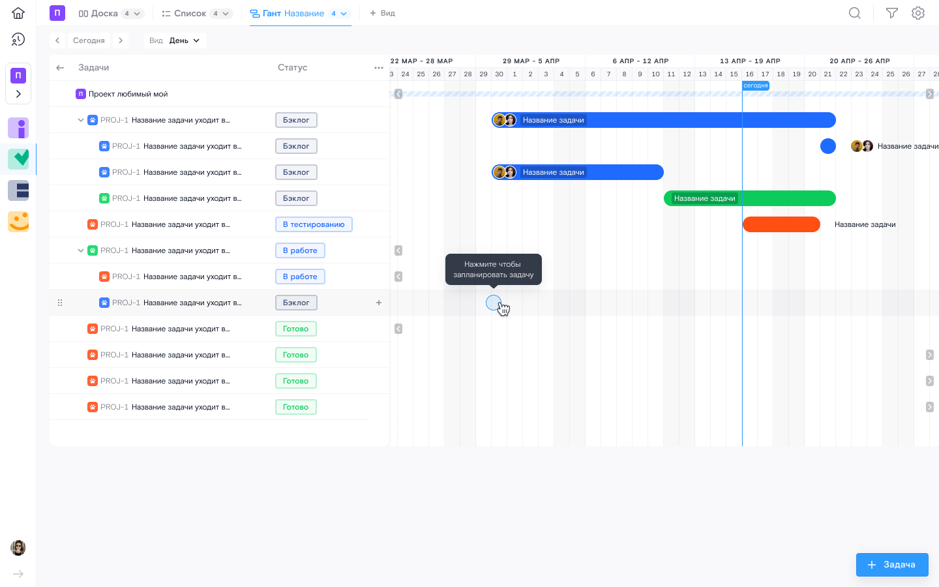
Task: Open the filter funnel icon
Action: click(892, 13)
